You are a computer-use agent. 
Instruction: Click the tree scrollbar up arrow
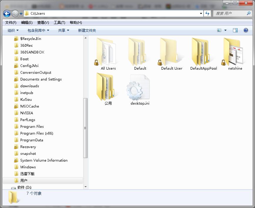pos(86,38)
